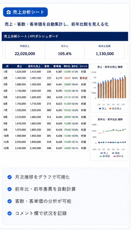Select the 2,240,000 sales cell for 12月
The width and height of the screenshot is (131, 230).
21,148
